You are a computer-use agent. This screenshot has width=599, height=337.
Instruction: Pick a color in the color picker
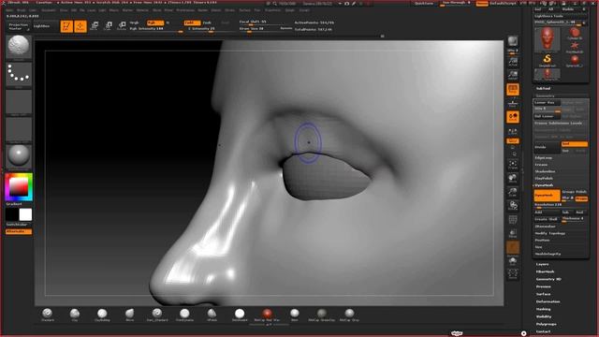[19, 187]
